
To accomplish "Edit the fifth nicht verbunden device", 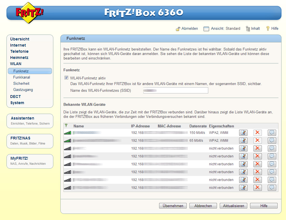I will point(243,180).
